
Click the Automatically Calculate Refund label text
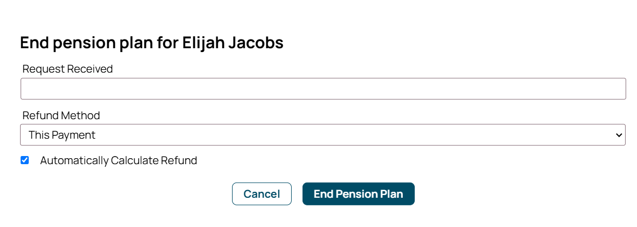[x=118, y=160]
